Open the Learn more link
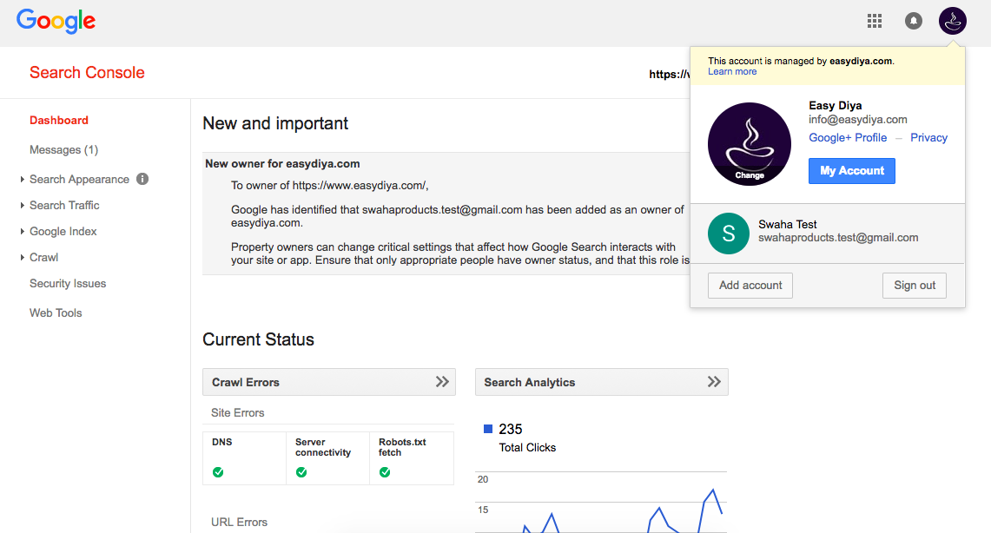991x533 pixels. (732, 71)
